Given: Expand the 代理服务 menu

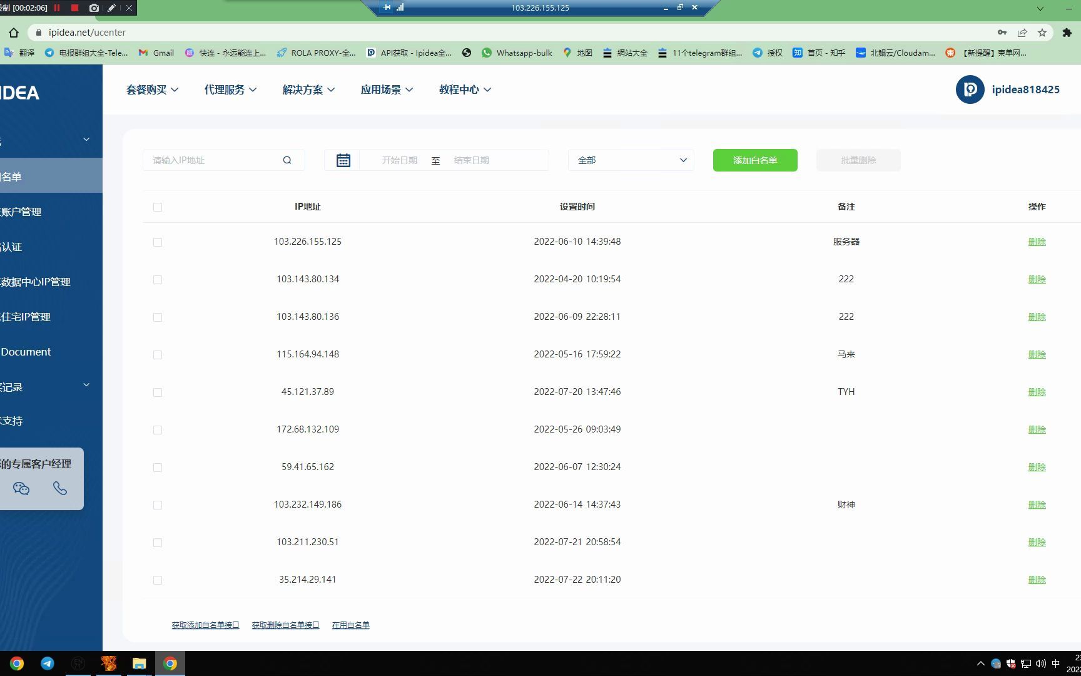Looking at the screenshot, I should point(231,90).
